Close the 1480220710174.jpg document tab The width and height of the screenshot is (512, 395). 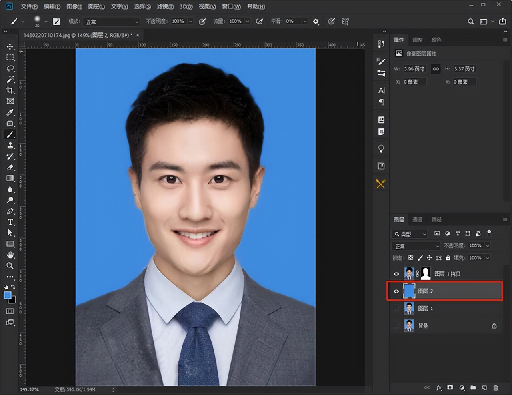(x=138, y=35)
